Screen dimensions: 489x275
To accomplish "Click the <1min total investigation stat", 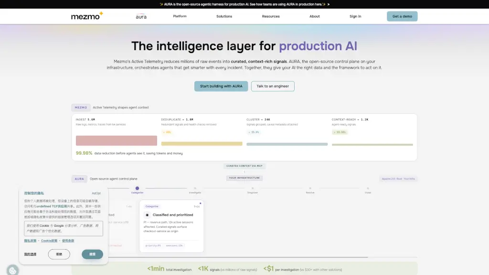I will click(170, 269).
